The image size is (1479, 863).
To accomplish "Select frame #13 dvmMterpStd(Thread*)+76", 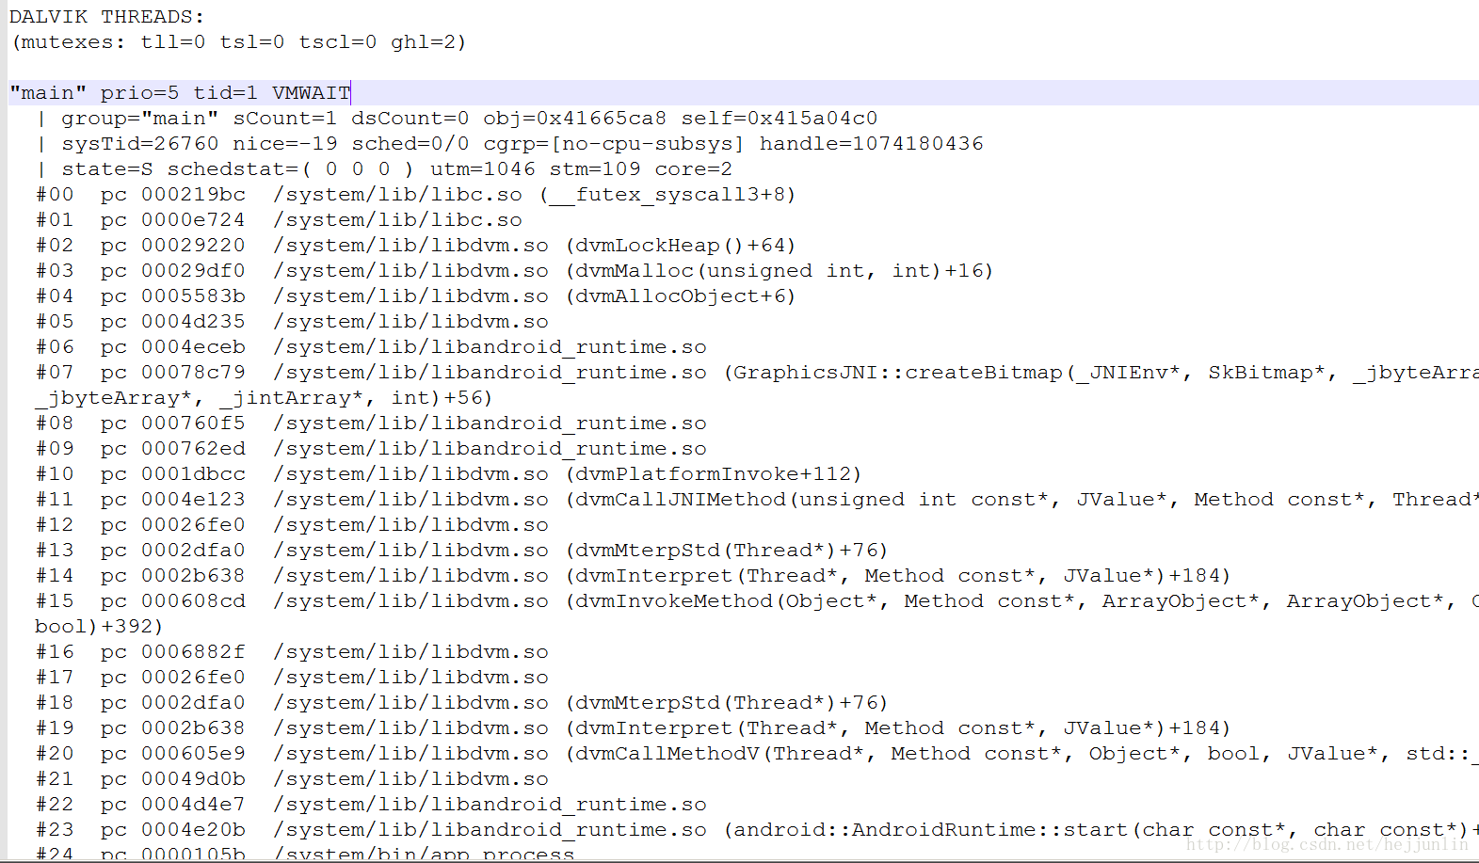I will coord(462,551).
